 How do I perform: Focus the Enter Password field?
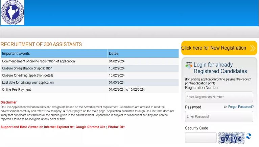pos(219,117)
